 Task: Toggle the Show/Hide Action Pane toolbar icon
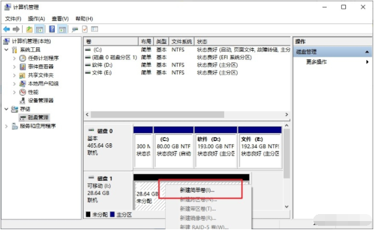tap(62, 29)
